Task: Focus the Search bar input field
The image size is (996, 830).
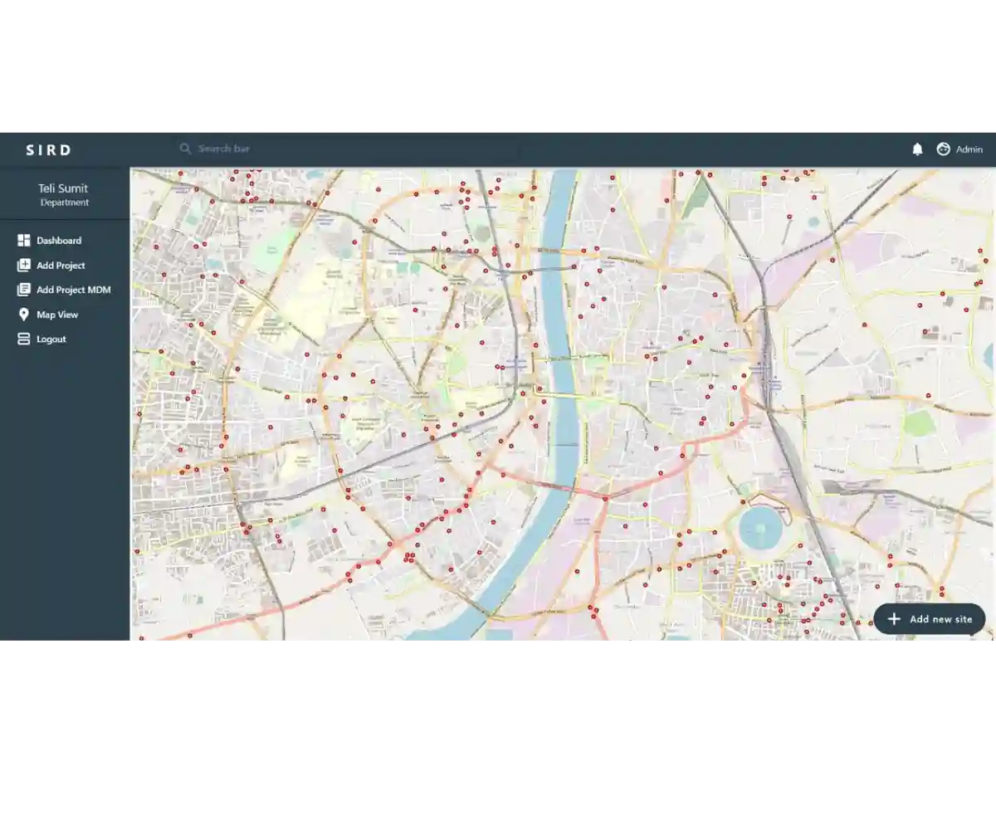Action: coord(332,149)
